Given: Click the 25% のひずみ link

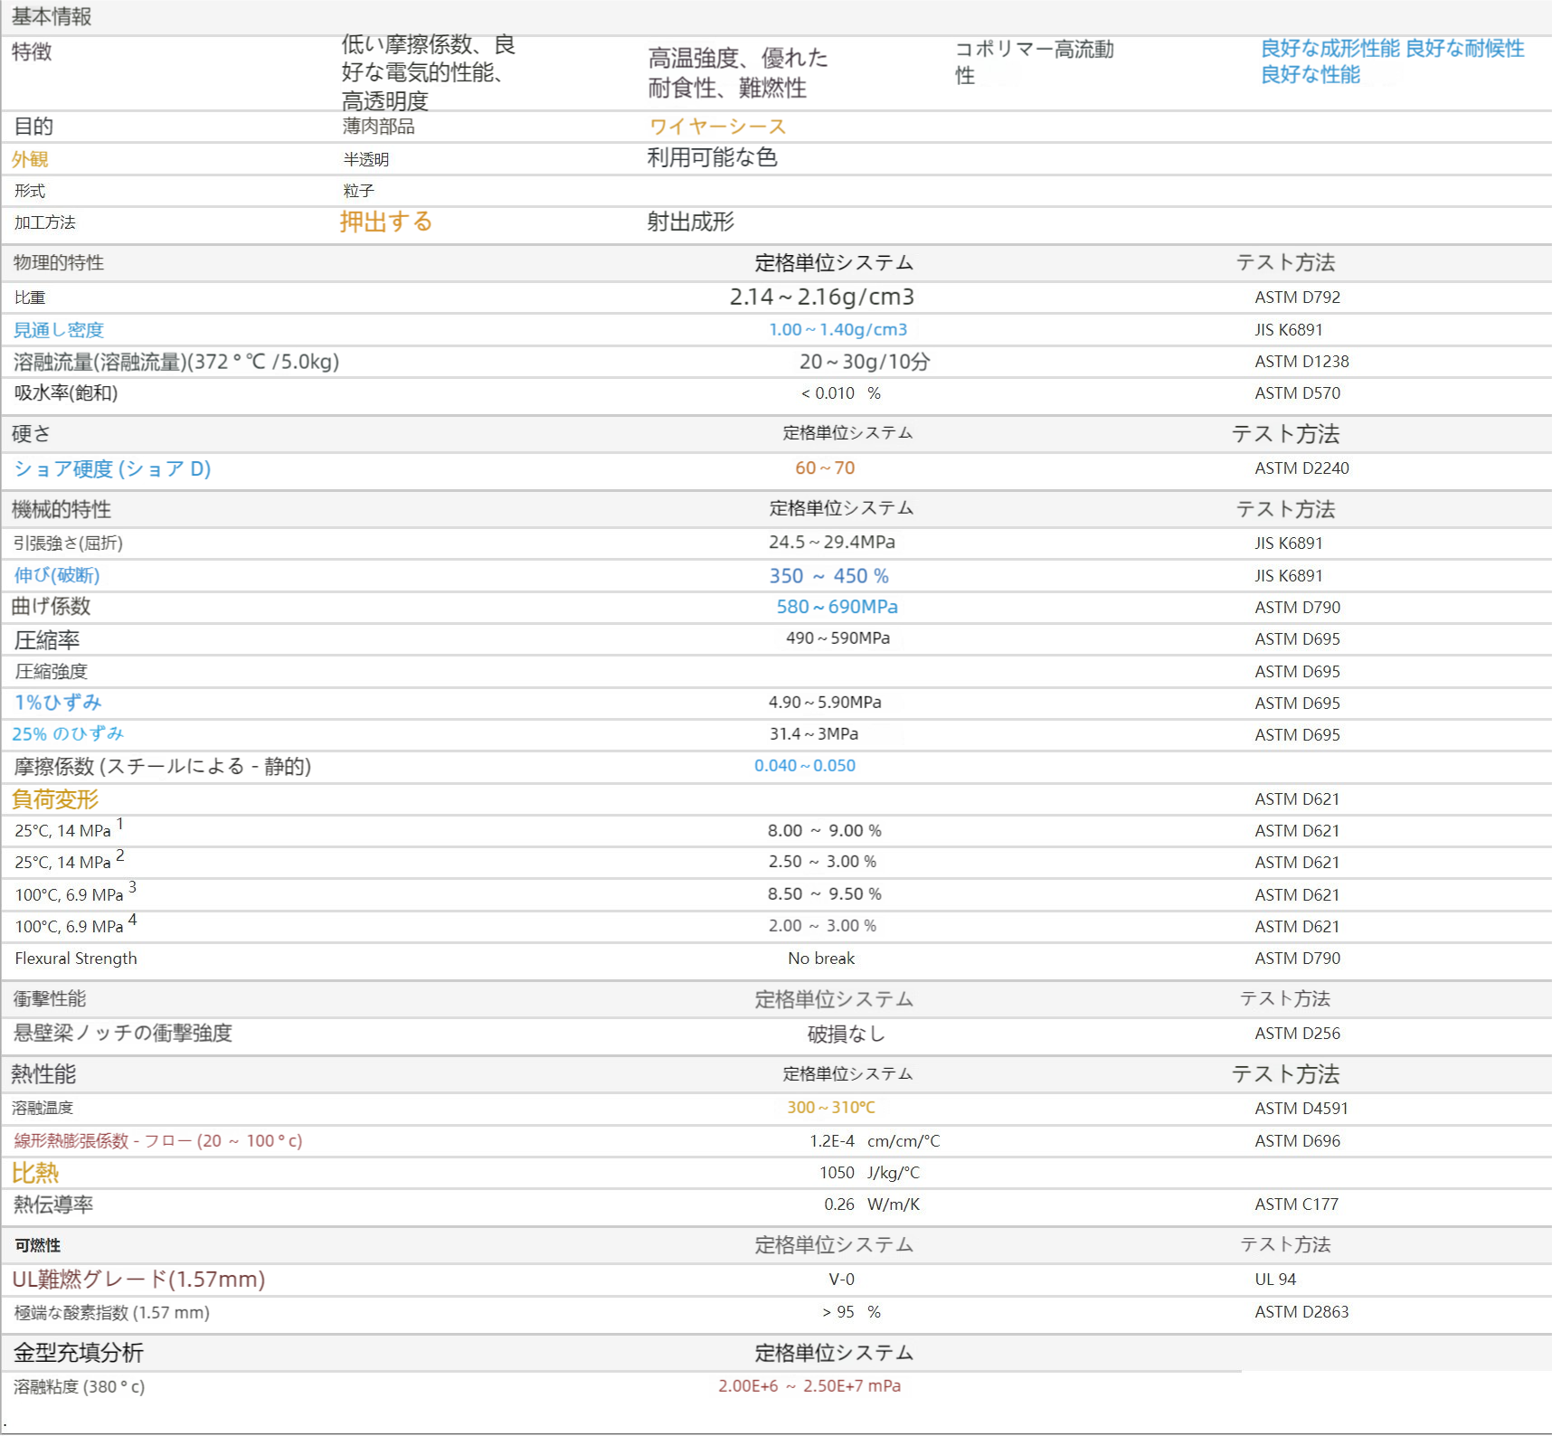Looking at the screenshot, I should [x=68, y=734].
